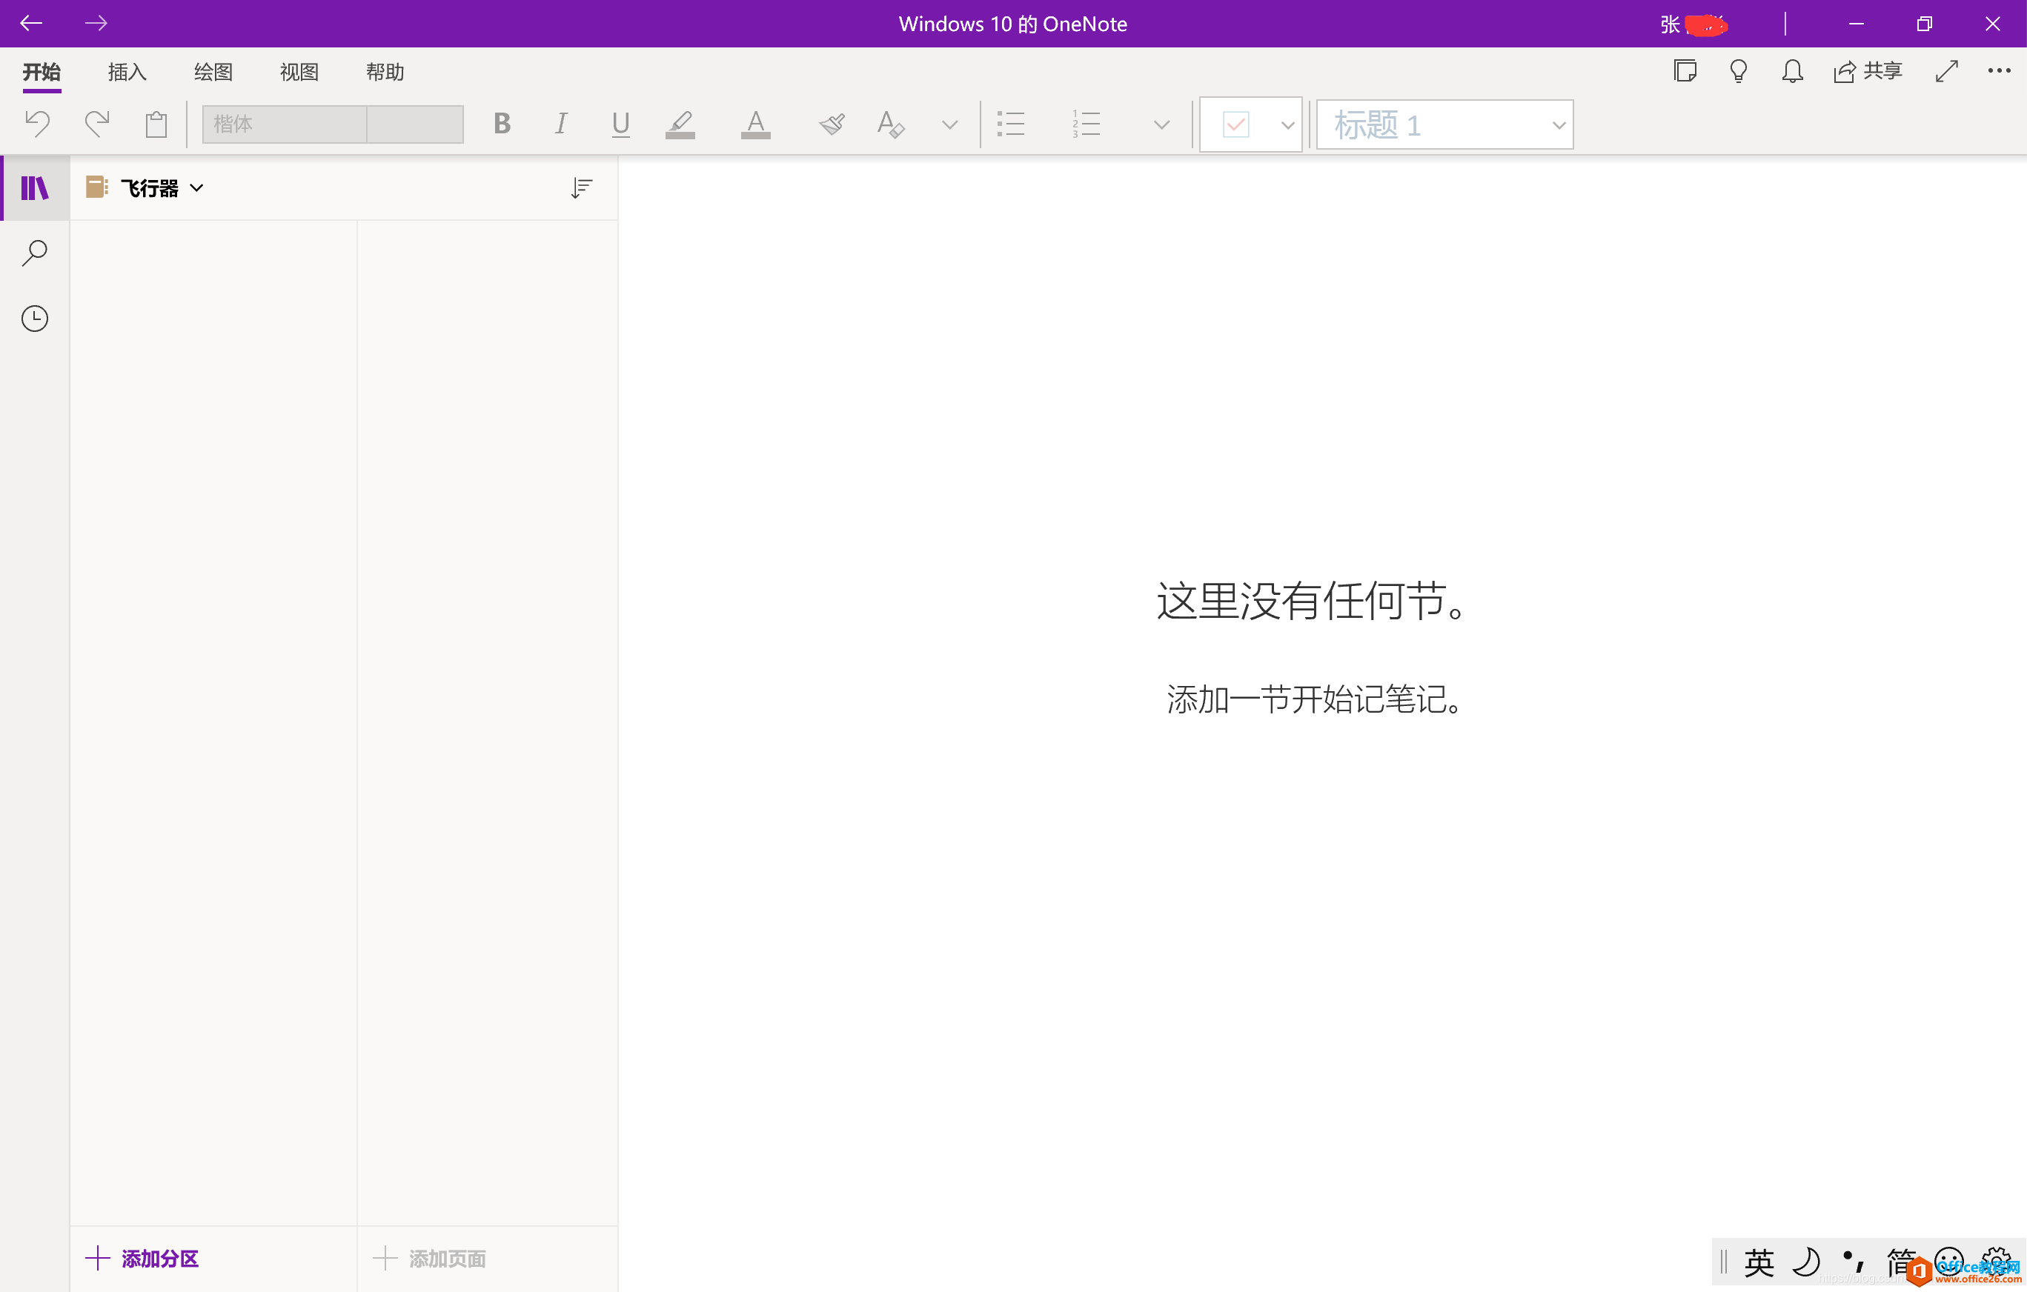Expand the 飞行器 notebook dropdown
This screenshot has height=1292, width=2027.
pos(196,187)
